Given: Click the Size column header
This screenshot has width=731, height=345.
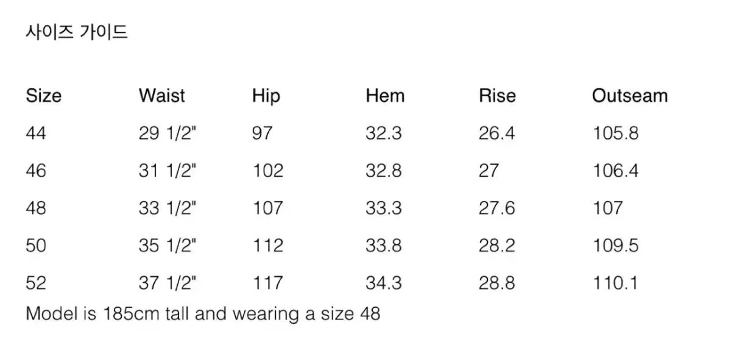Looking at the screenshot, I should (x=43, y=96).
